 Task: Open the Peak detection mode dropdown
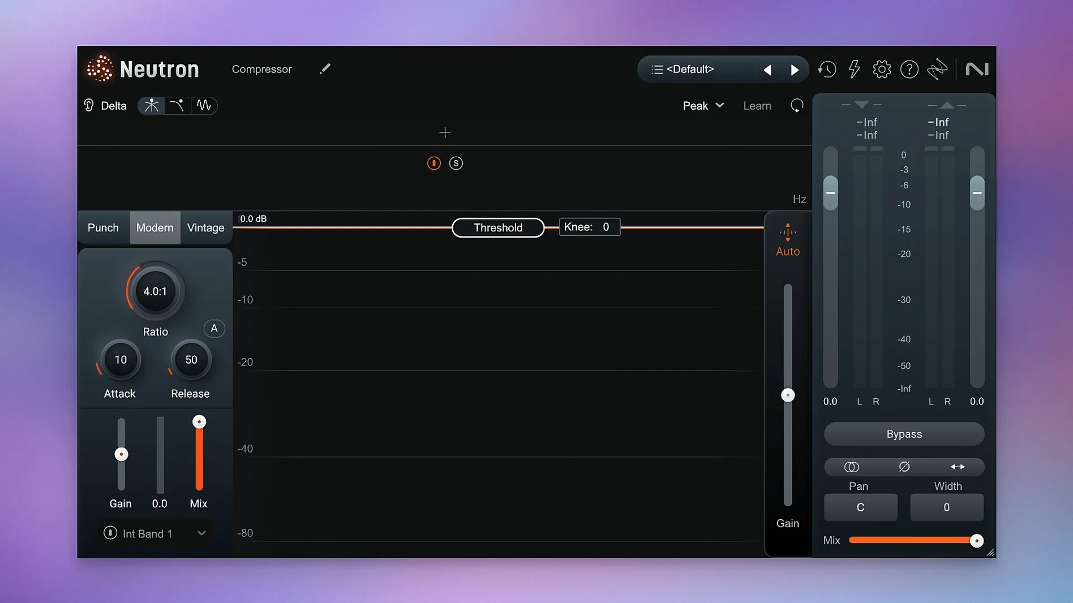tap(703, 106)
